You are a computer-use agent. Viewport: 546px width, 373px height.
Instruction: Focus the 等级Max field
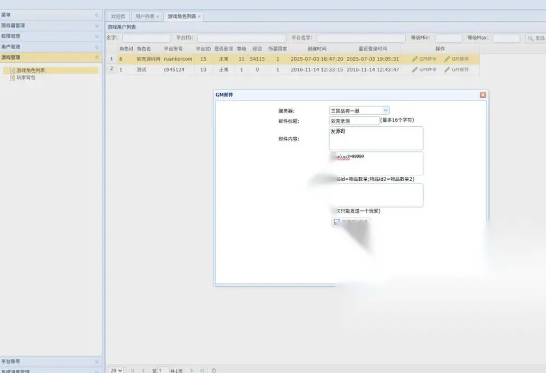tap(507, 38)
